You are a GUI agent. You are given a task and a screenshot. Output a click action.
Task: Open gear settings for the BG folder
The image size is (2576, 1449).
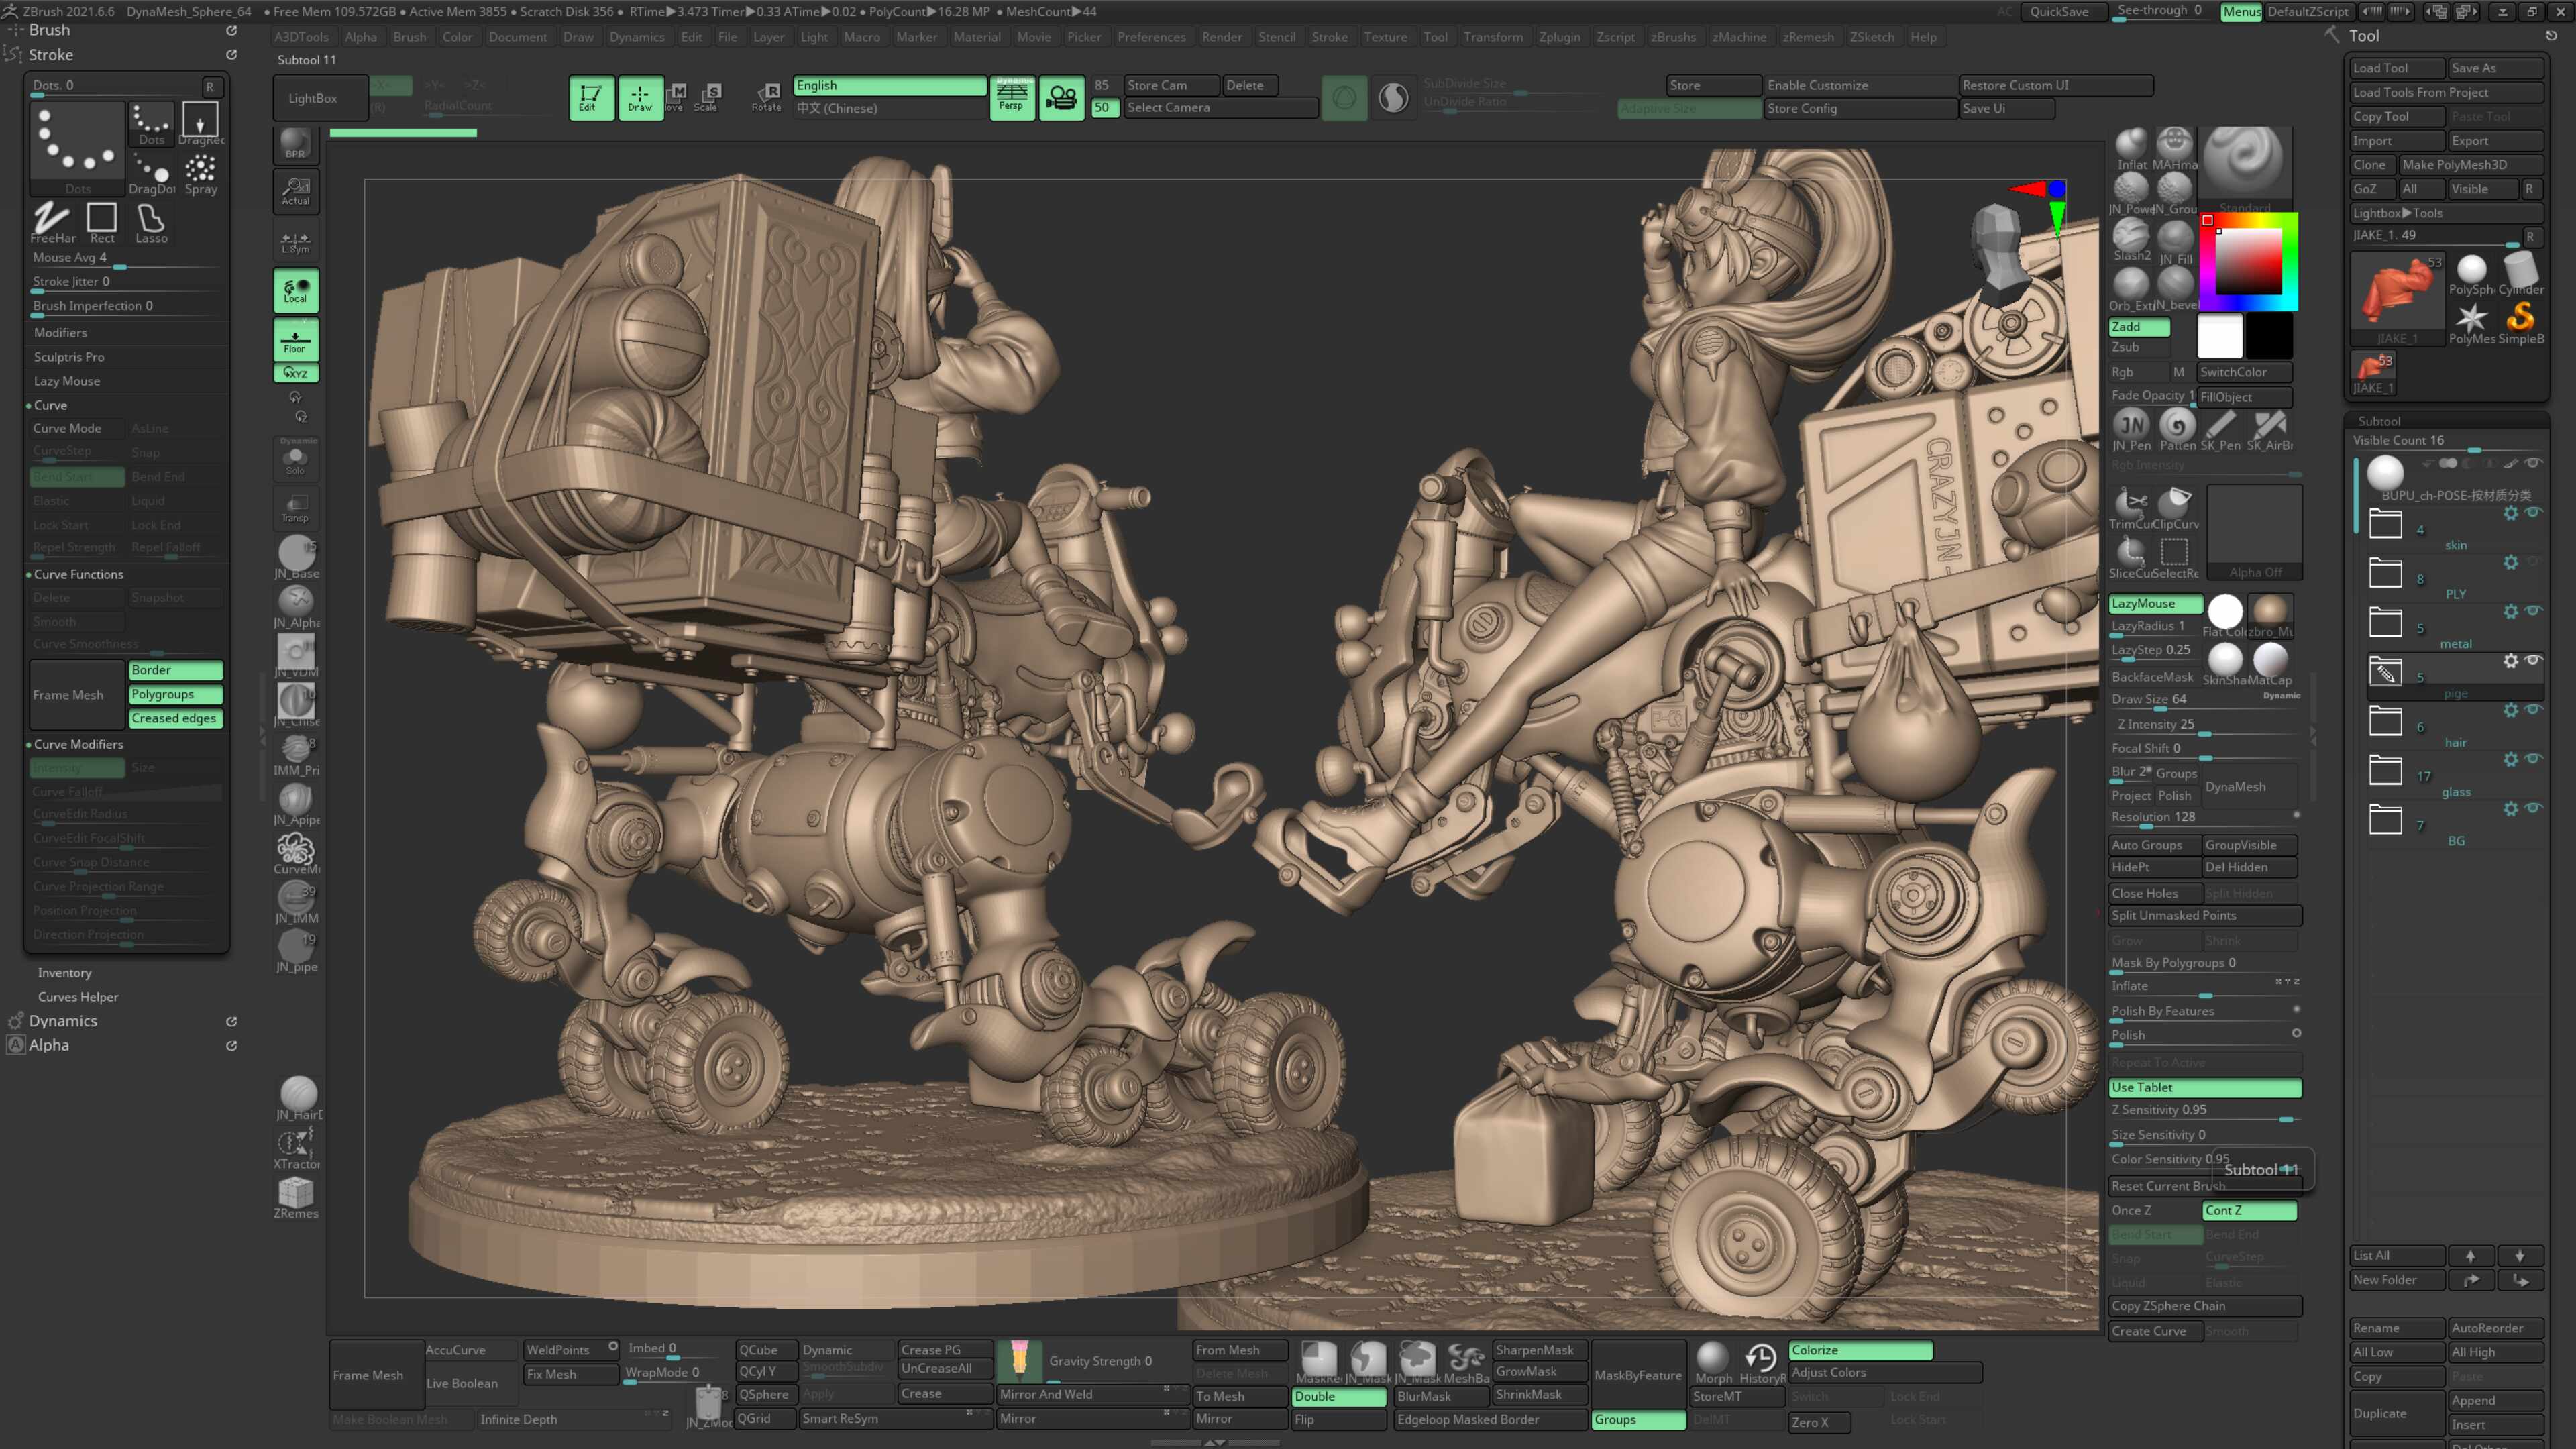[2511, 809]
